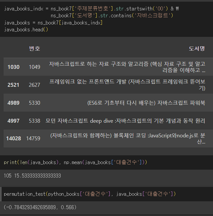Click the 도서명 column header
Screen dimensions: 213x216
[x=197, y=49]
